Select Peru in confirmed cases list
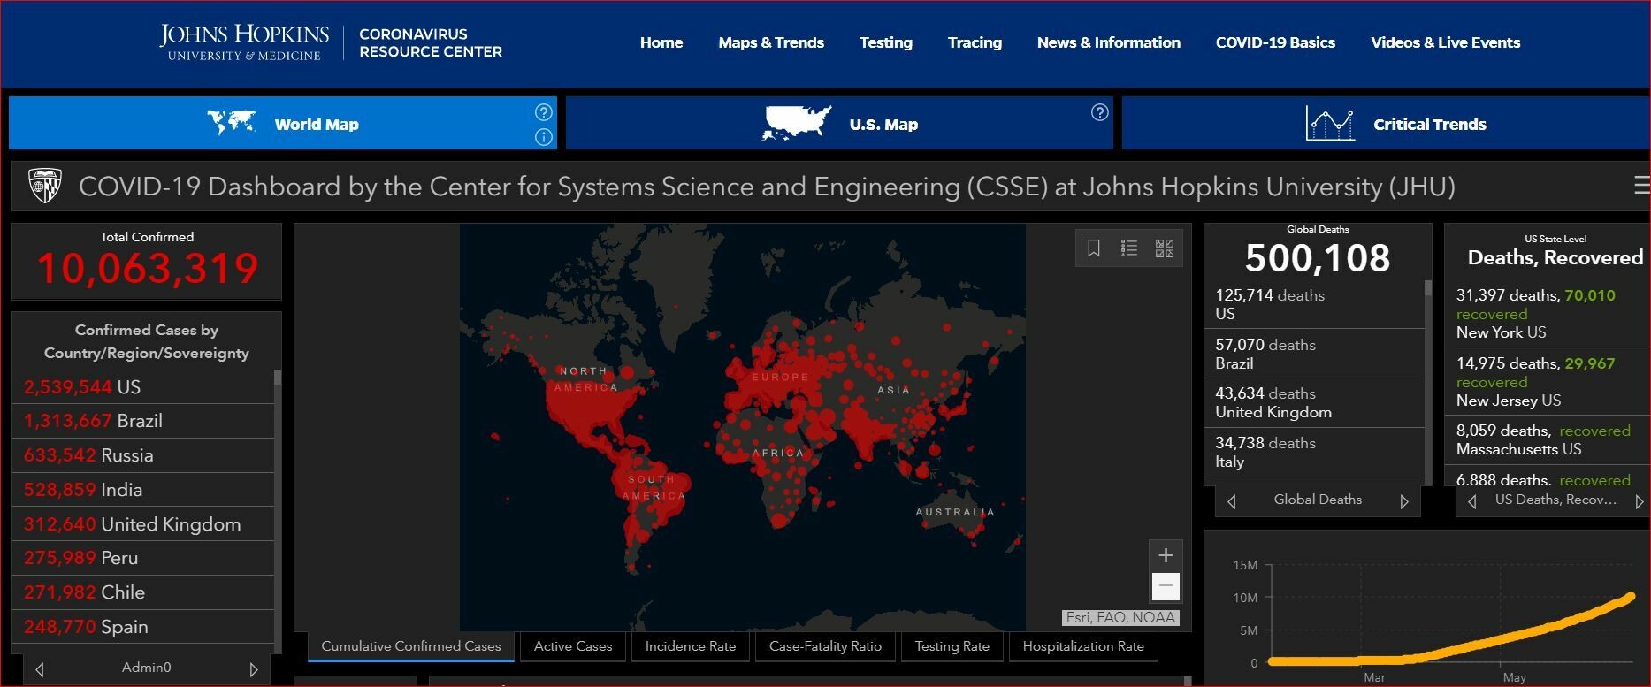 [143, 558]
